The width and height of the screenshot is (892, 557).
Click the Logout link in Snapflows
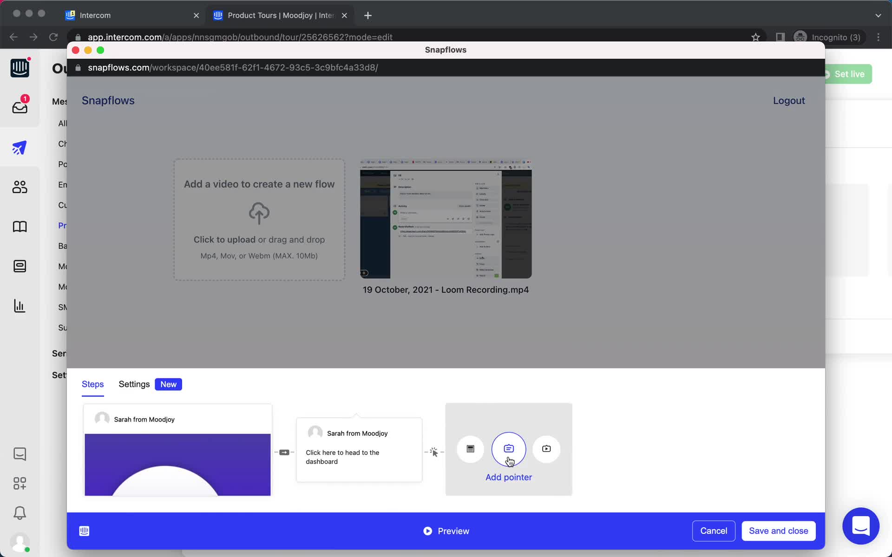[x=789, y=101]
